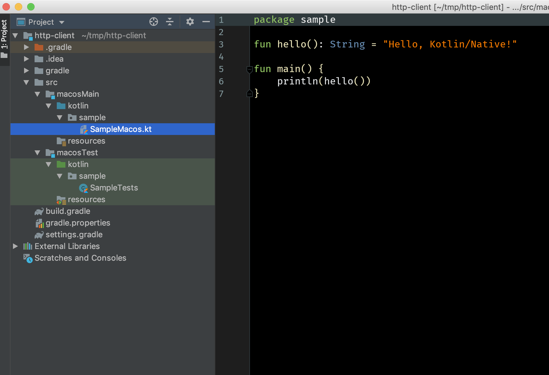The height and width of the screenshot is (375, 549).
Task: Fold the main function at line 5
Action: tap(250, 69)
